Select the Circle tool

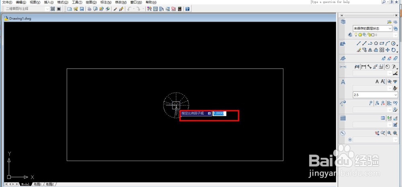(393, 43)
